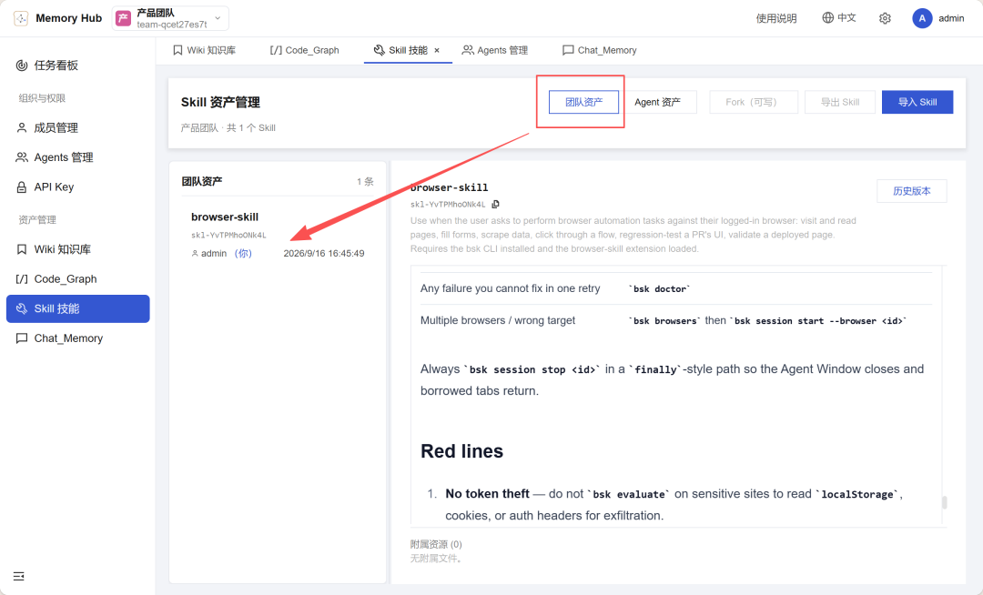This screenshot has width=983, height=595.
Task: Close the Skill 技能 tab
Action: [x=437, y=51]
